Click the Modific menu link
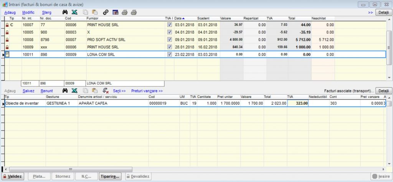This screenshot has height=182, width=393. click(28, 12)
